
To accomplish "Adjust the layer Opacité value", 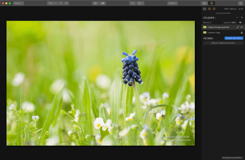I will [x=232, y=23].
